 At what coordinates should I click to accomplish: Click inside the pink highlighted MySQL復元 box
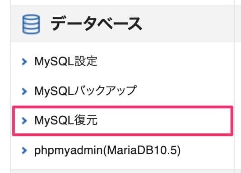(123, 121)
